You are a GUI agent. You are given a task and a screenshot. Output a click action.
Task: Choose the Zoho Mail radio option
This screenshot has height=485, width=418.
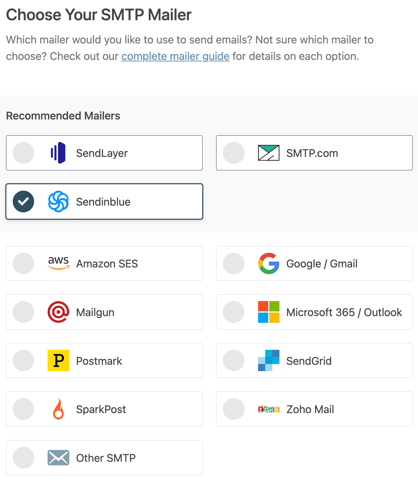[x=234, y=409]
